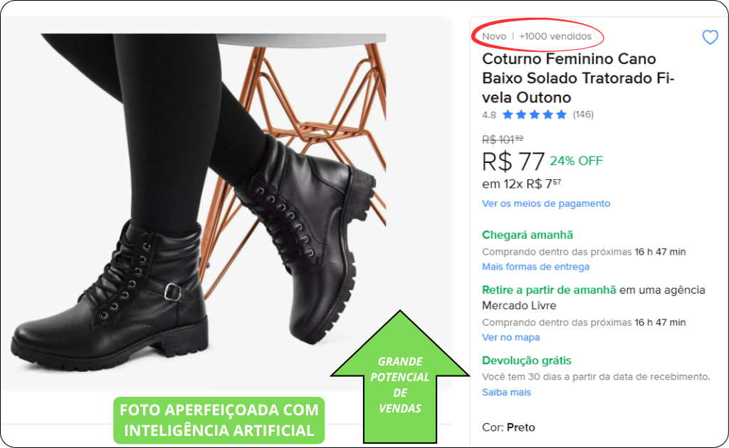The height and width of the screenshot is (448, 729).
Task: Click the heart favorite icon
Action: coord(710,37)
